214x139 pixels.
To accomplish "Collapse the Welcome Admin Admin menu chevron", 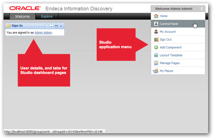I will (x=202, y=9).
